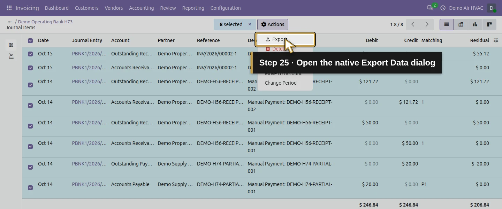Go to next page of records
Viewport: 502px width, 209px height.
(427, 24)
